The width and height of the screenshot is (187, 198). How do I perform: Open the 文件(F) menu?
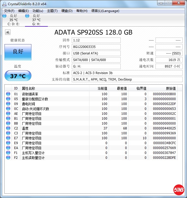pos(9,11)
